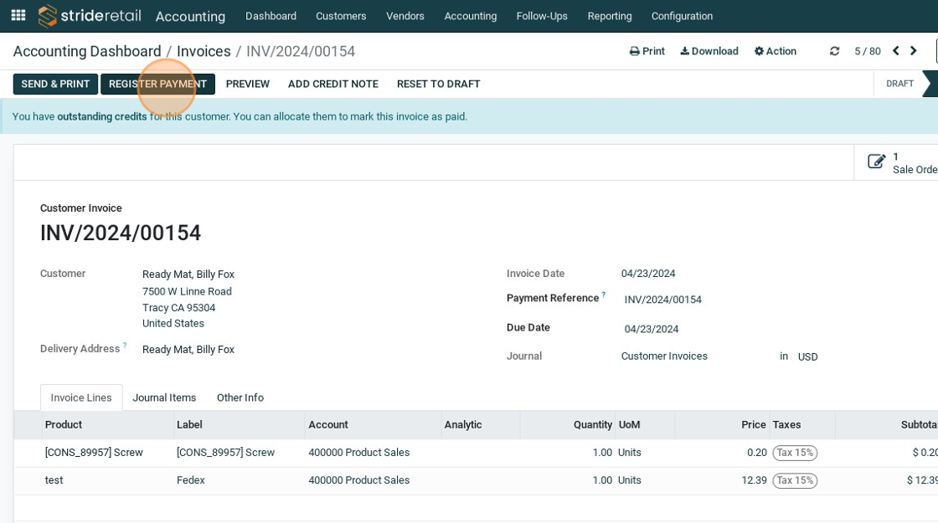Click the strideretail logo
The height and width of the screenshot is (523, 938).
click(x=90, y=16)
